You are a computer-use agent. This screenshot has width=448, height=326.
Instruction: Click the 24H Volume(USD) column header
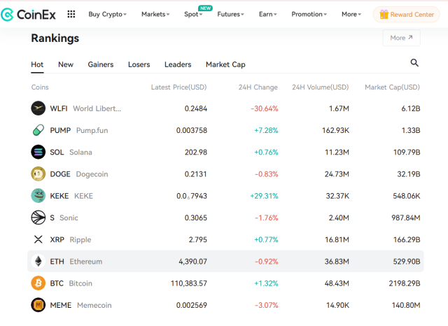point(321,87)
